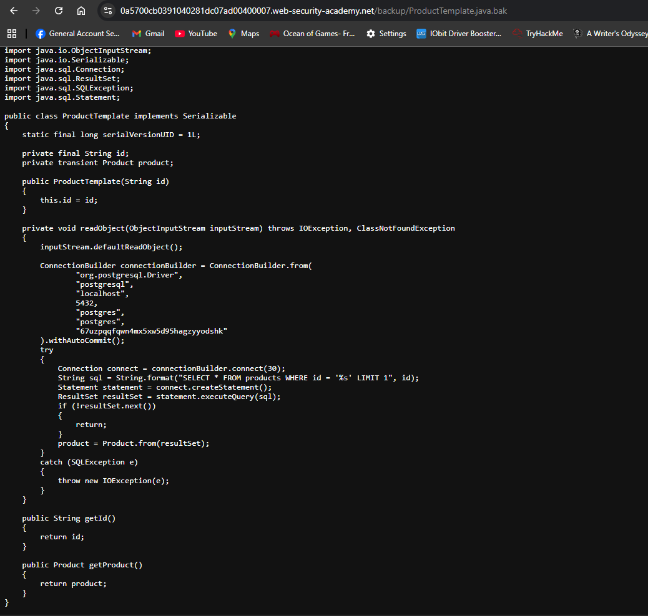Click the "catch (SQLException e)" line
Image resolution: width=648 pixels, height=616 pixels.
pos(89,462)
